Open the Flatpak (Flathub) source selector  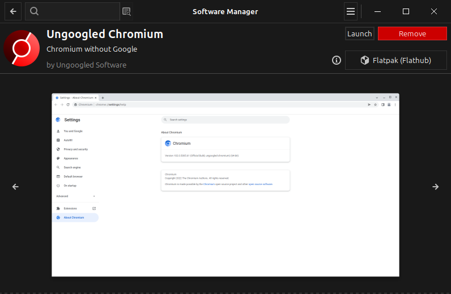coord(396,60)
